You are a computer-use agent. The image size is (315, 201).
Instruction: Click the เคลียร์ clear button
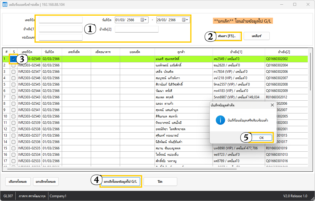[x=256, y=36]
